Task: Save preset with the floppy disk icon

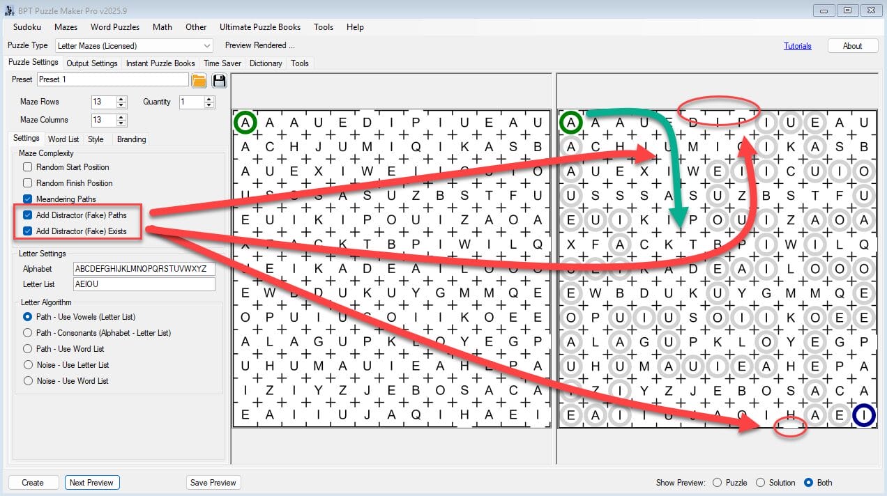Action: pos(219,80)
